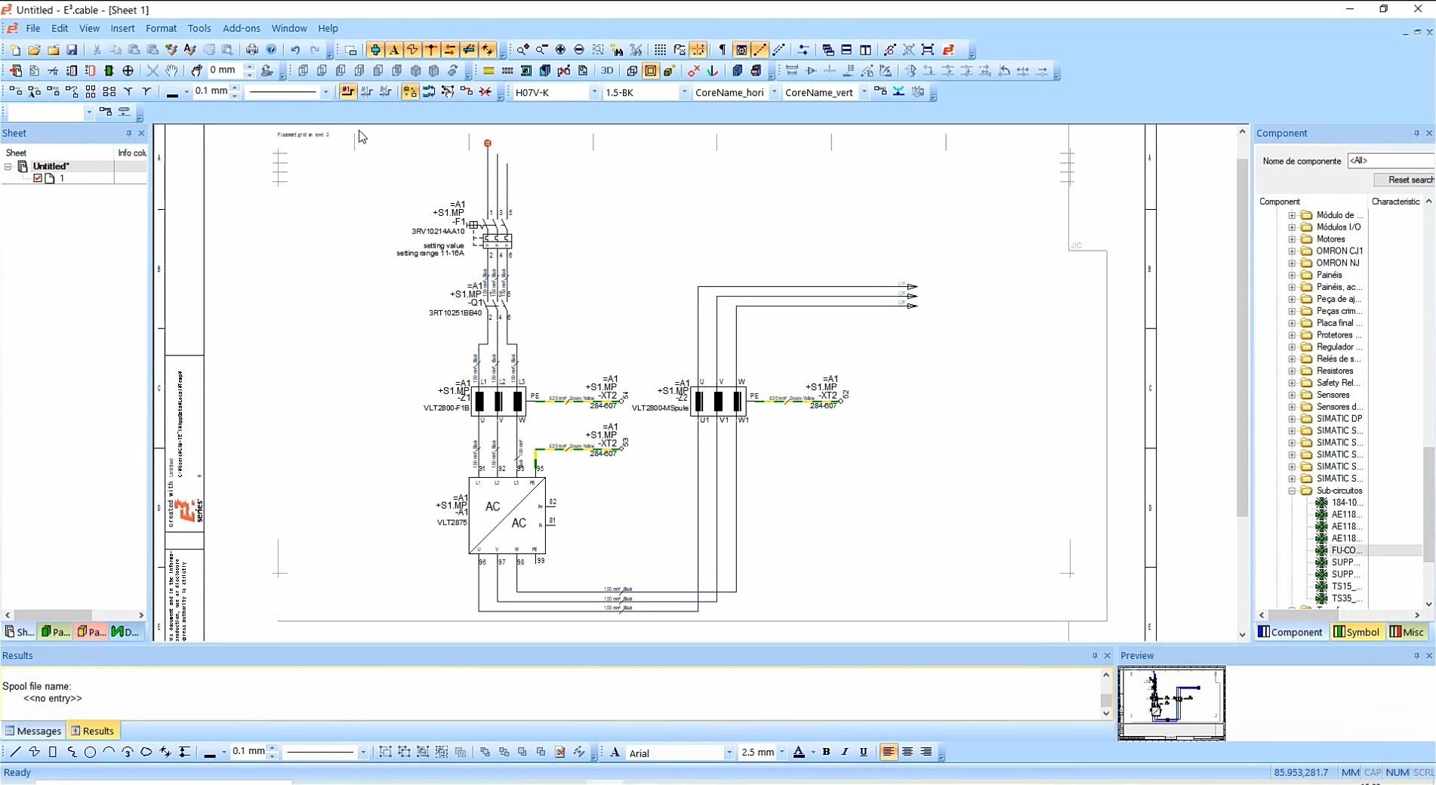Viewport: 1436px width, 785px height.
Task: Open the CoreName_hori dropdown
Action: (x=774, y=92)
